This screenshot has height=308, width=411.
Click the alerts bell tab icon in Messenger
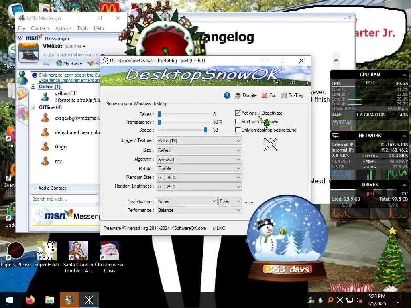(x=22, y=94)
